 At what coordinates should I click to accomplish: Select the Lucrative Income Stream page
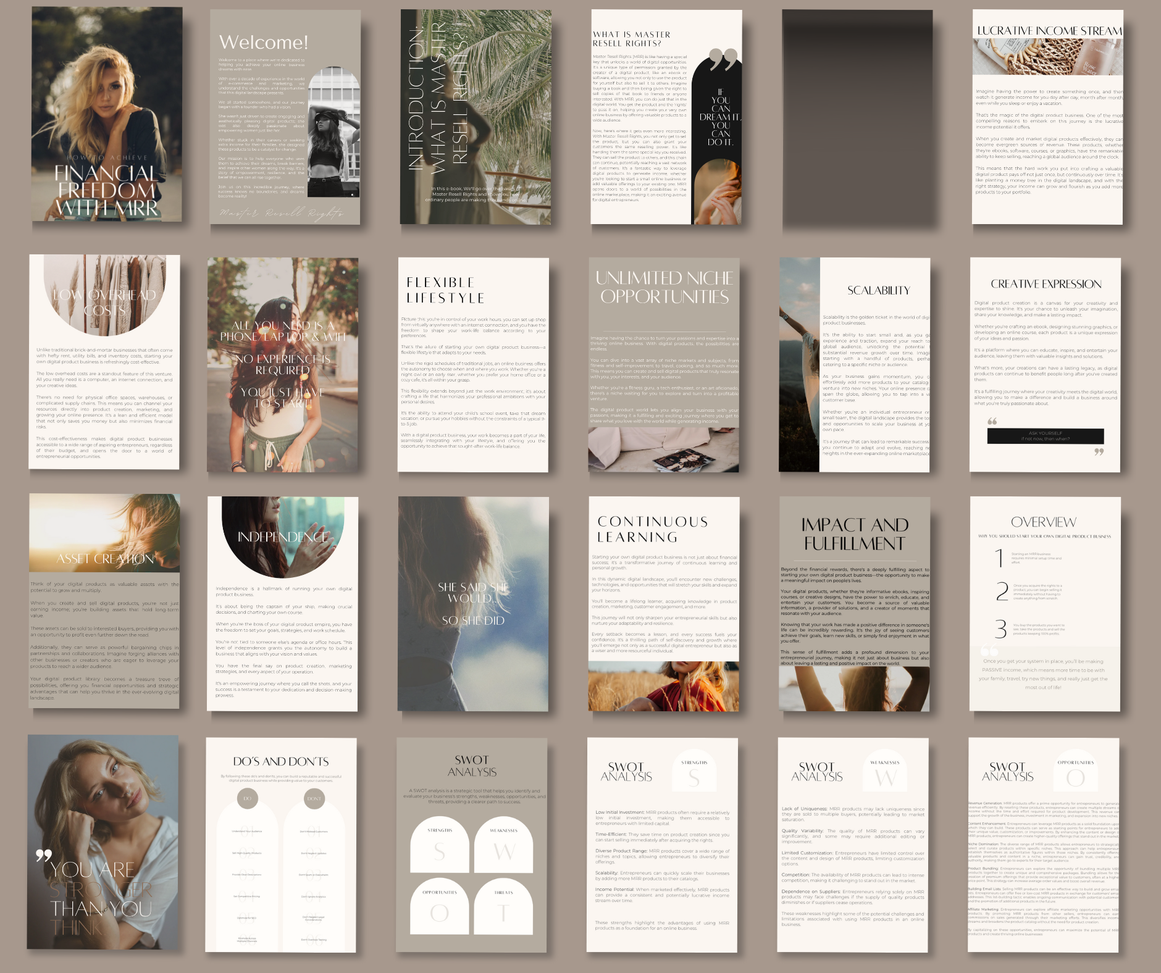(1047, 117)
